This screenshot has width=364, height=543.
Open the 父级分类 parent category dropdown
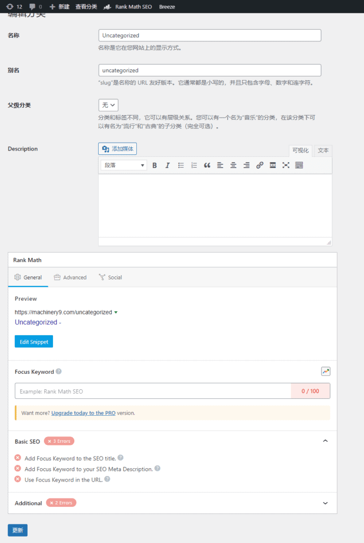[x=108, y=105]
